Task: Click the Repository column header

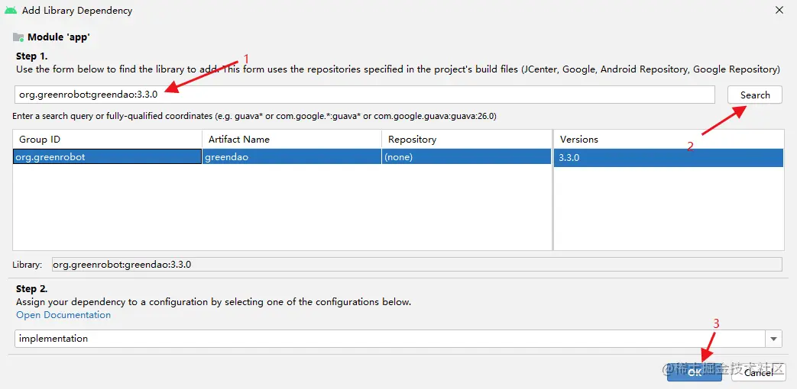Action: pos(466,139)
